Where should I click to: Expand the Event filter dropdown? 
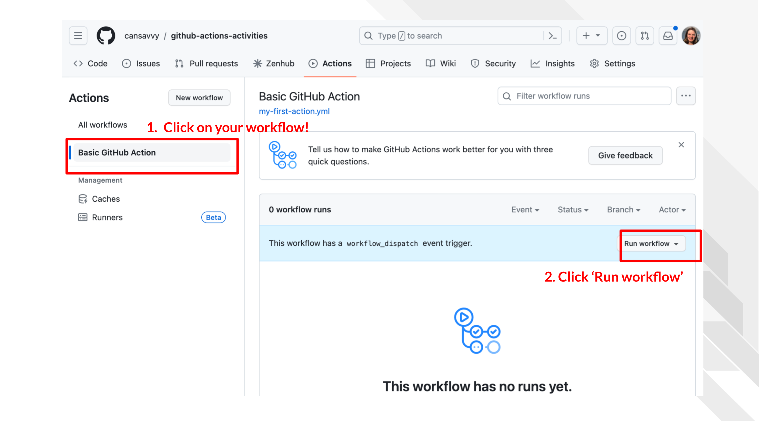pyautogui.click(x=525, y=210)
